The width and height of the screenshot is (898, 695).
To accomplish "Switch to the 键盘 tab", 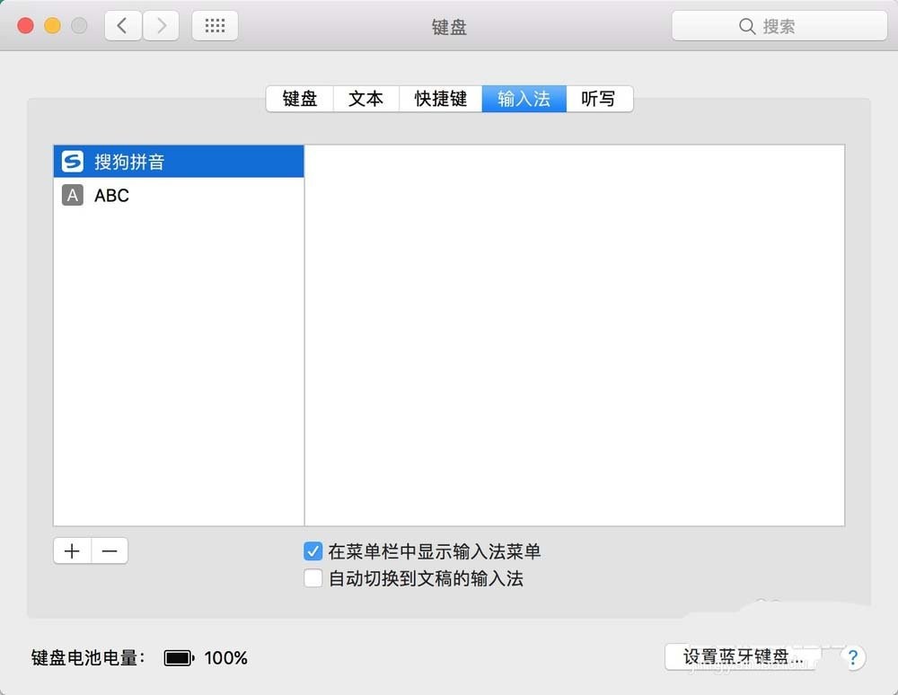I will point(299,99).
